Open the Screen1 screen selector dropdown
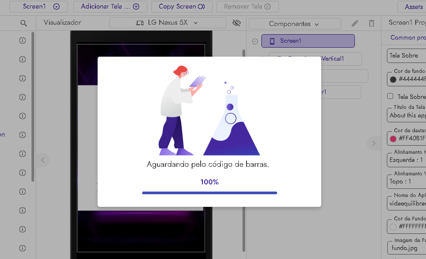The width and height of the screenshot is (426, 259). point(39,6)
